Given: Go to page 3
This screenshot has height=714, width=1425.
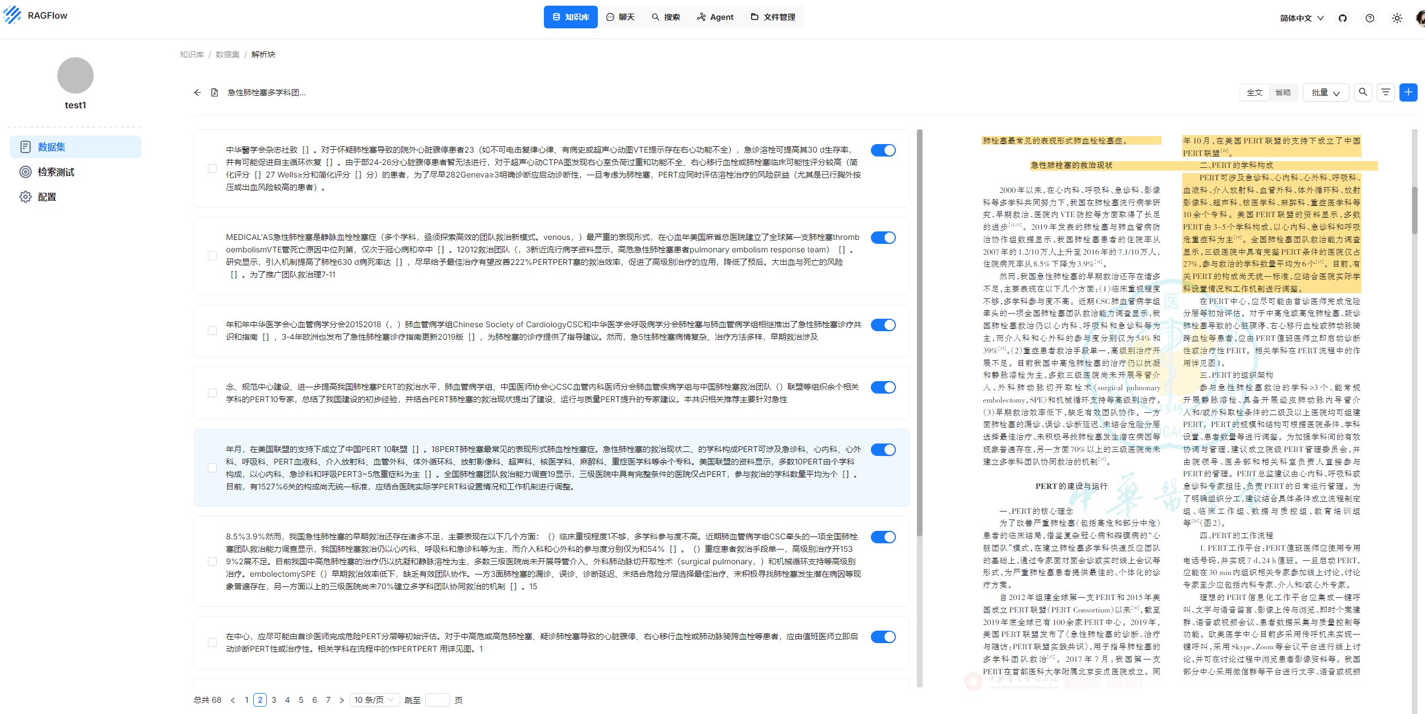Looking at the screenshot, I should click(274, 700).
